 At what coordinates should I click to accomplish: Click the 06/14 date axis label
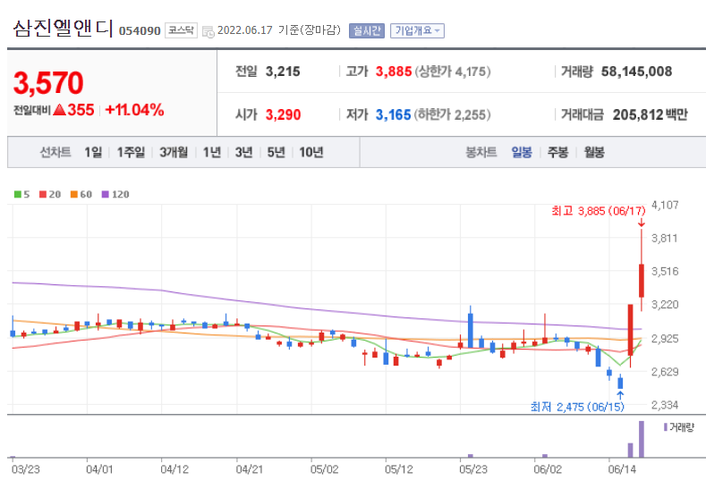click(622, 469)
